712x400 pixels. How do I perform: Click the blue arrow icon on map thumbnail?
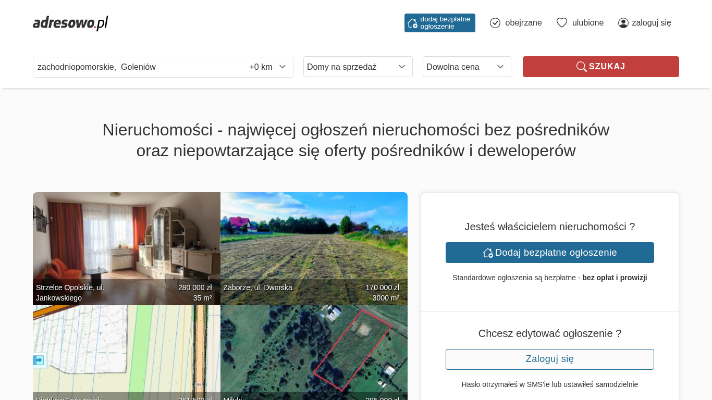39,360
